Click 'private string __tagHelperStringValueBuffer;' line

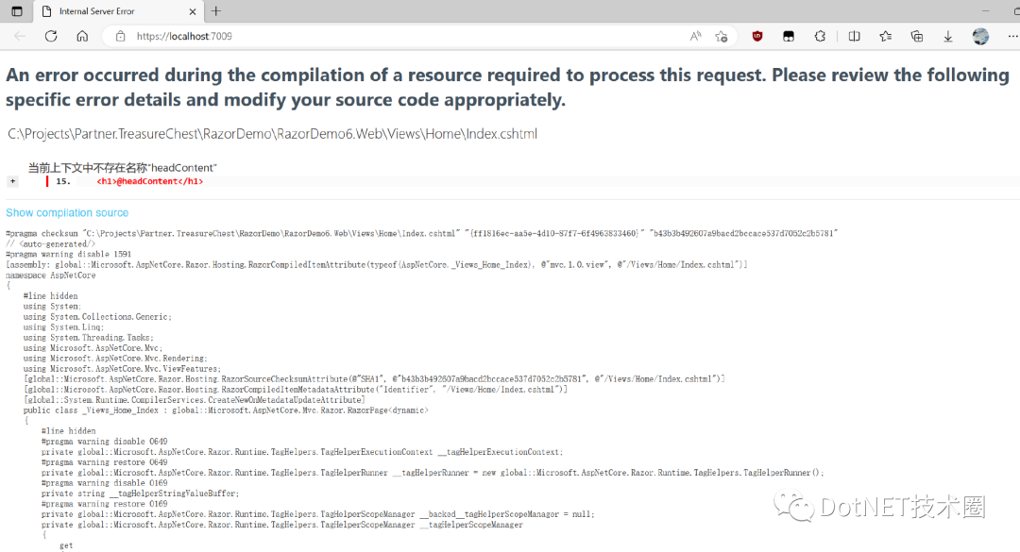coord(140,493)
